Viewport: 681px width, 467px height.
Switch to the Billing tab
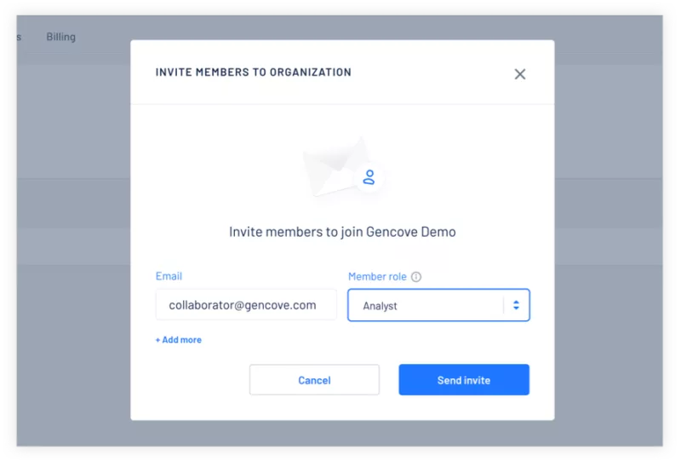(60, 37)
